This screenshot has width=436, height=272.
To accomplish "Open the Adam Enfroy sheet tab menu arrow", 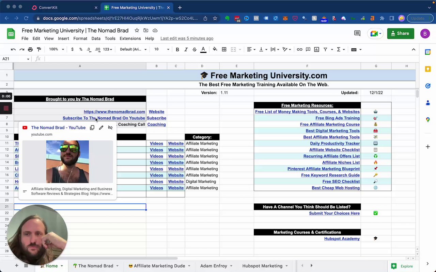I will (x=231, y=266).
